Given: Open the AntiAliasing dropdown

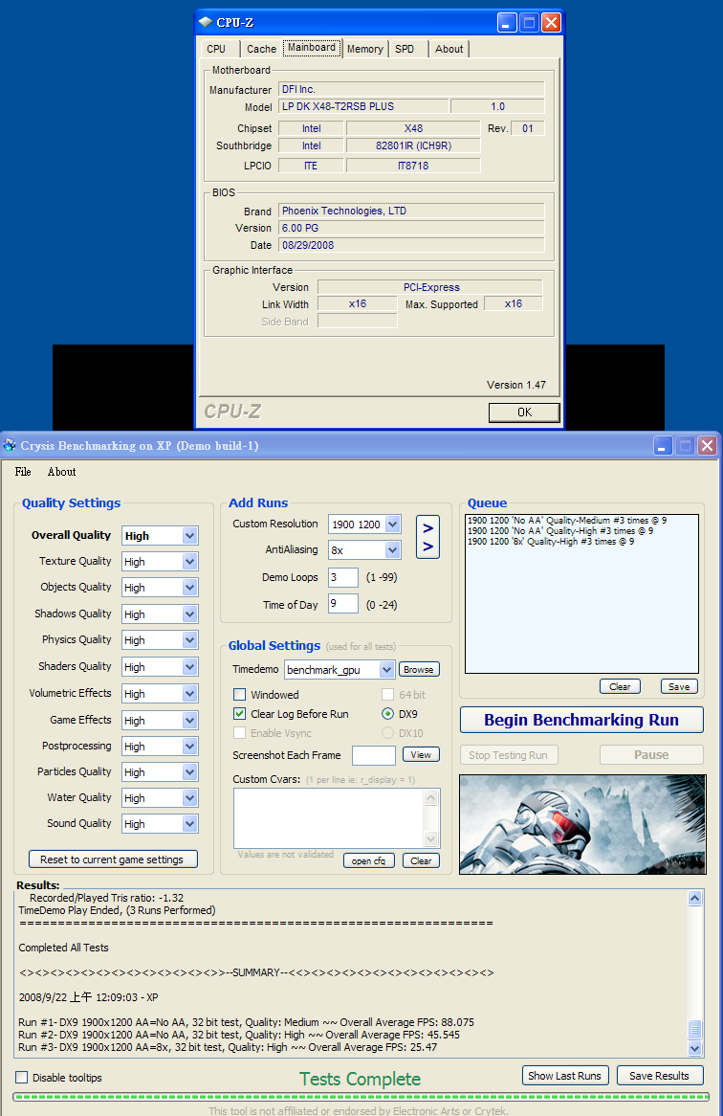Looking at the screenshot, I should 392,550.
